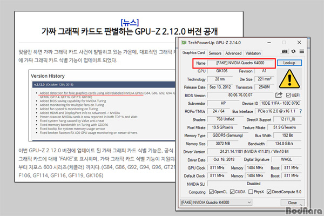This screenshot has height=216, width=324.
Task: Click the Transistors value 2540M
Action: coord(265,87)
